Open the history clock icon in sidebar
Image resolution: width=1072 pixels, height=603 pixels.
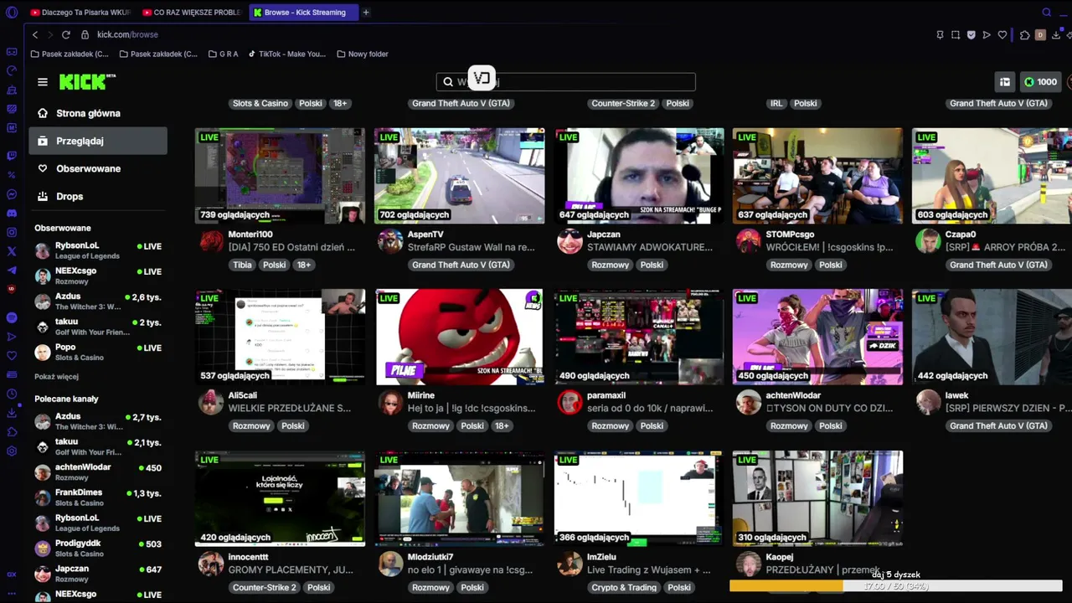(12, 394)
